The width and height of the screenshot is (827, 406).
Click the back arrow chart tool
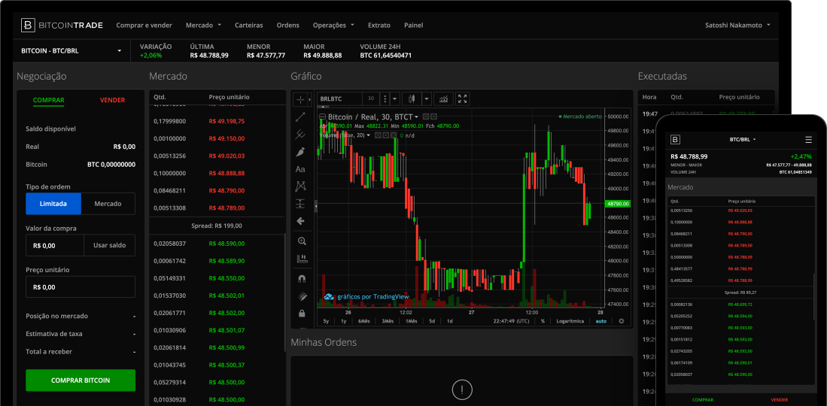coord(301,221)
